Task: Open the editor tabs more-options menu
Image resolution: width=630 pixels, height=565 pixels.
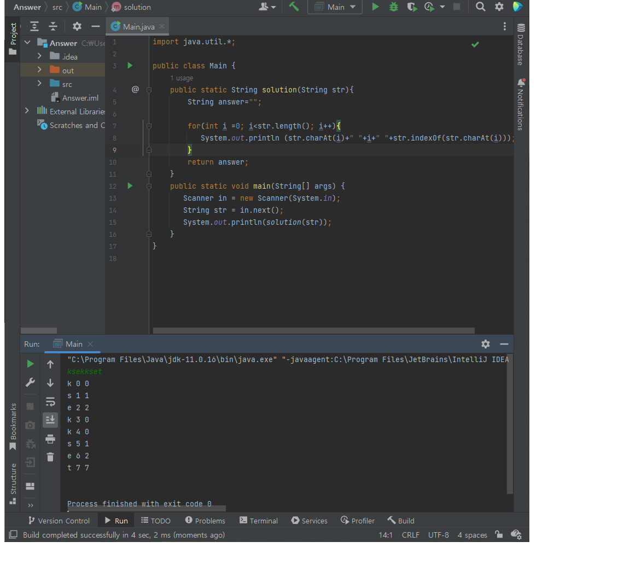Action: coord(505,26)
